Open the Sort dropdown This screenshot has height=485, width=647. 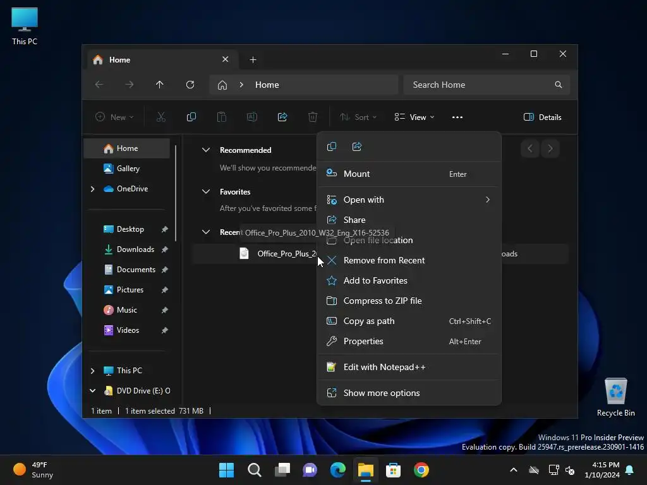pos(358,117)
